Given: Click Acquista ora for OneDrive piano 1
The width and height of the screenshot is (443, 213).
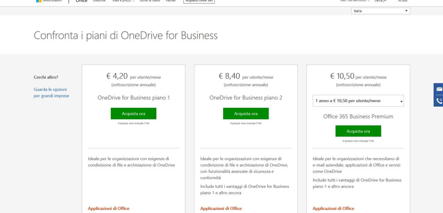Looking at the screenshot, I should 134,113.
